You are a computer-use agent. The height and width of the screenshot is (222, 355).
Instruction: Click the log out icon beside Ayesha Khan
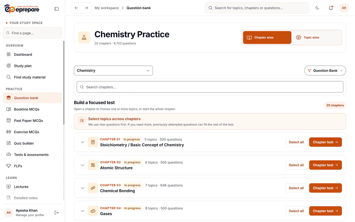point(57,213)
